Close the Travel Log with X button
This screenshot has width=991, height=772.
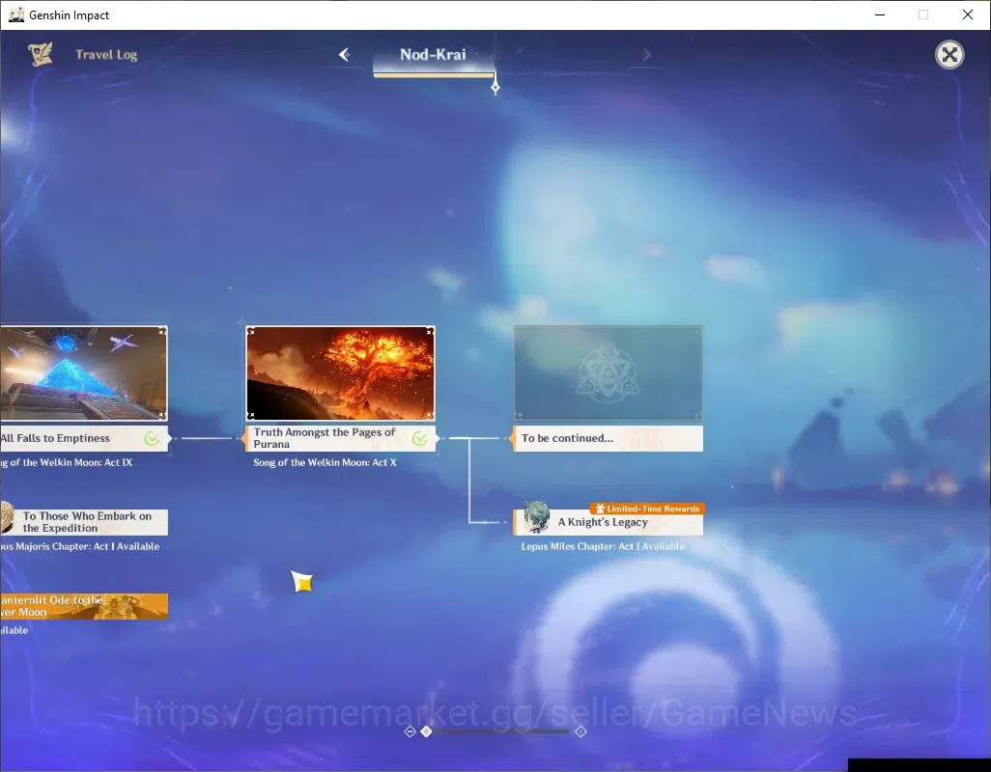tap(949, 55)
